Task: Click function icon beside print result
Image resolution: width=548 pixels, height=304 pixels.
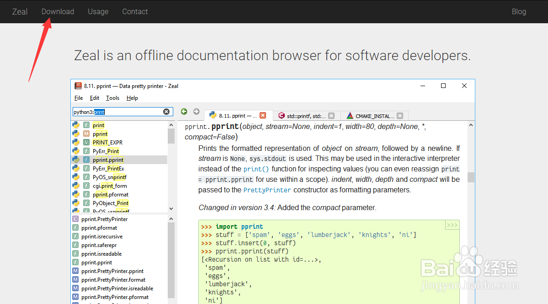Action: click(86, 125)
